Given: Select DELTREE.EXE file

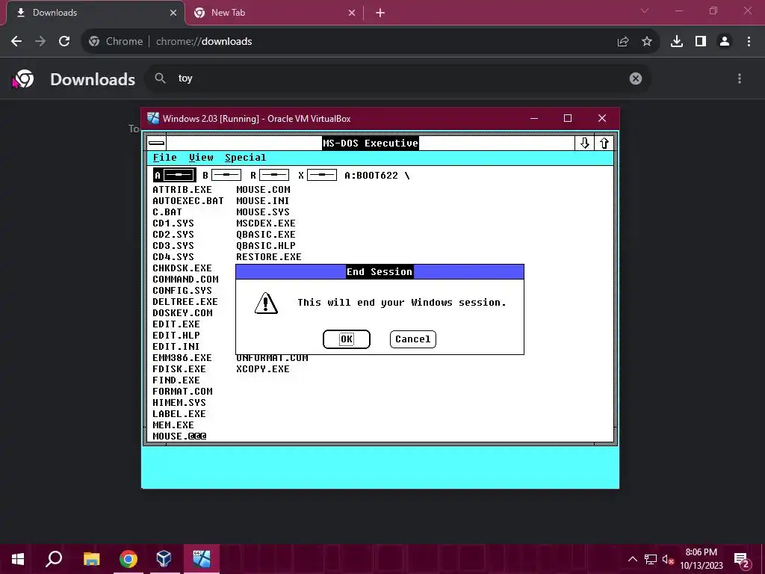Looking at the screenshot, I should click(x=185, y=302).
